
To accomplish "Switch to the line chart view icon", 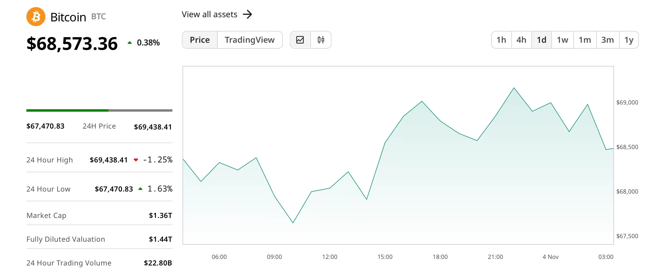I will pyautogui.click(x=300, y=40).
